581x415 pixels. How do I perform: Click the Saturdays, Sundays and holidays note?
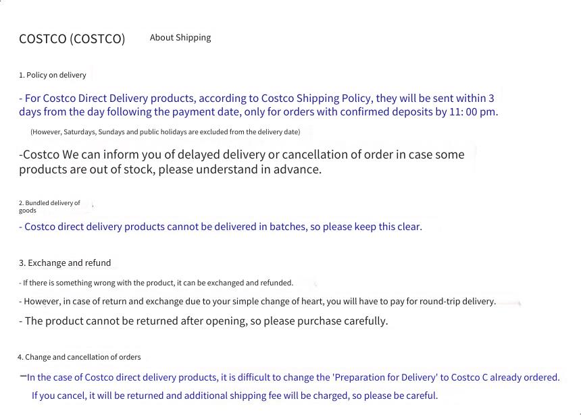pyautogui.click(x=166, y=132)
